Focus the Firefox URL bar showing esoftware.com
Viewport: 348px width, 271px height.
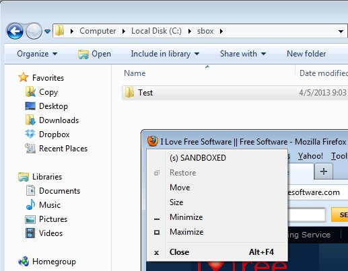[x=318, y=192]
